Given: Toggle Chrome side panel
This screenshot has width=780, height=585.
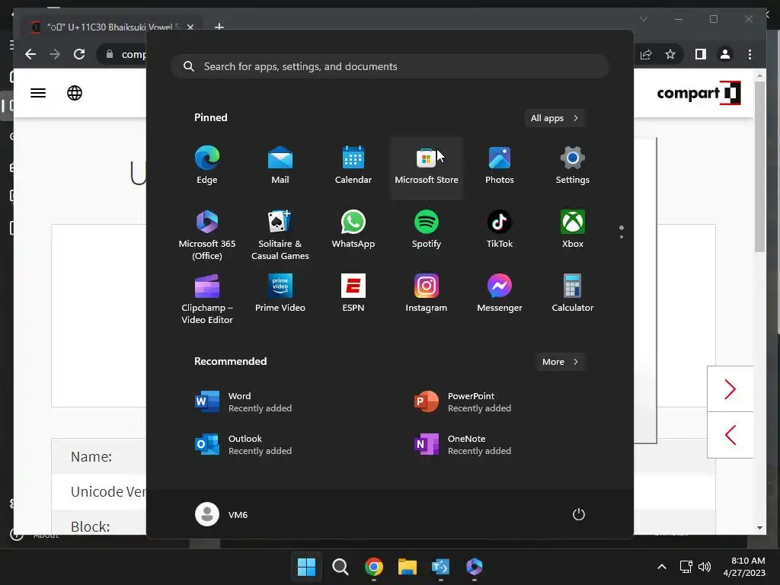Looking at the screenshot, I should 701,54.
